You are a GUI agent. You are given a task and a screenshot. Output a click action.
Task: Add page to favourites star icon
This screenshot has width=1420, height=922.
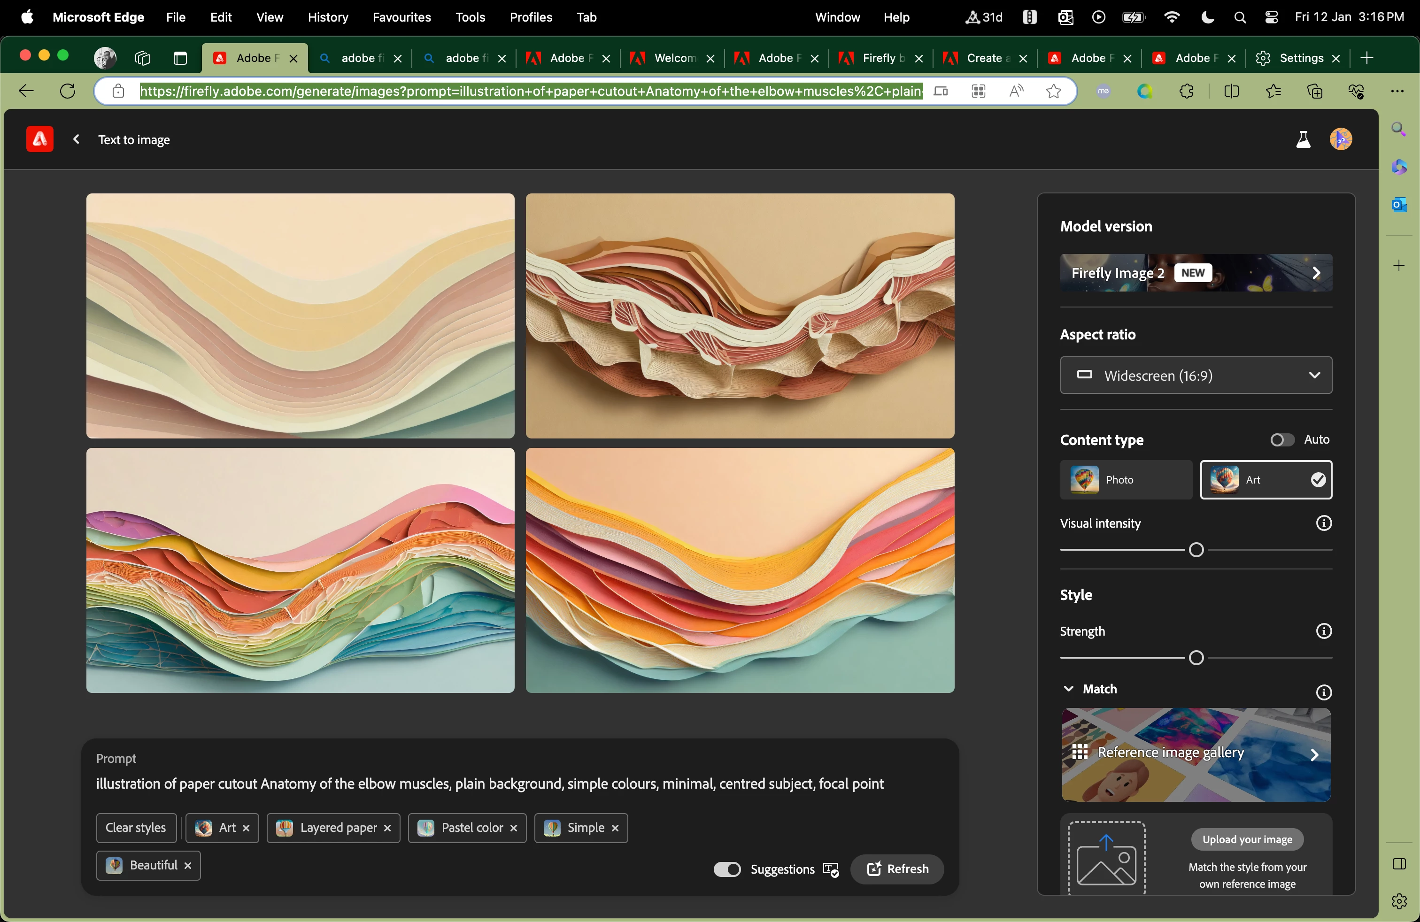pos(1054,91)
